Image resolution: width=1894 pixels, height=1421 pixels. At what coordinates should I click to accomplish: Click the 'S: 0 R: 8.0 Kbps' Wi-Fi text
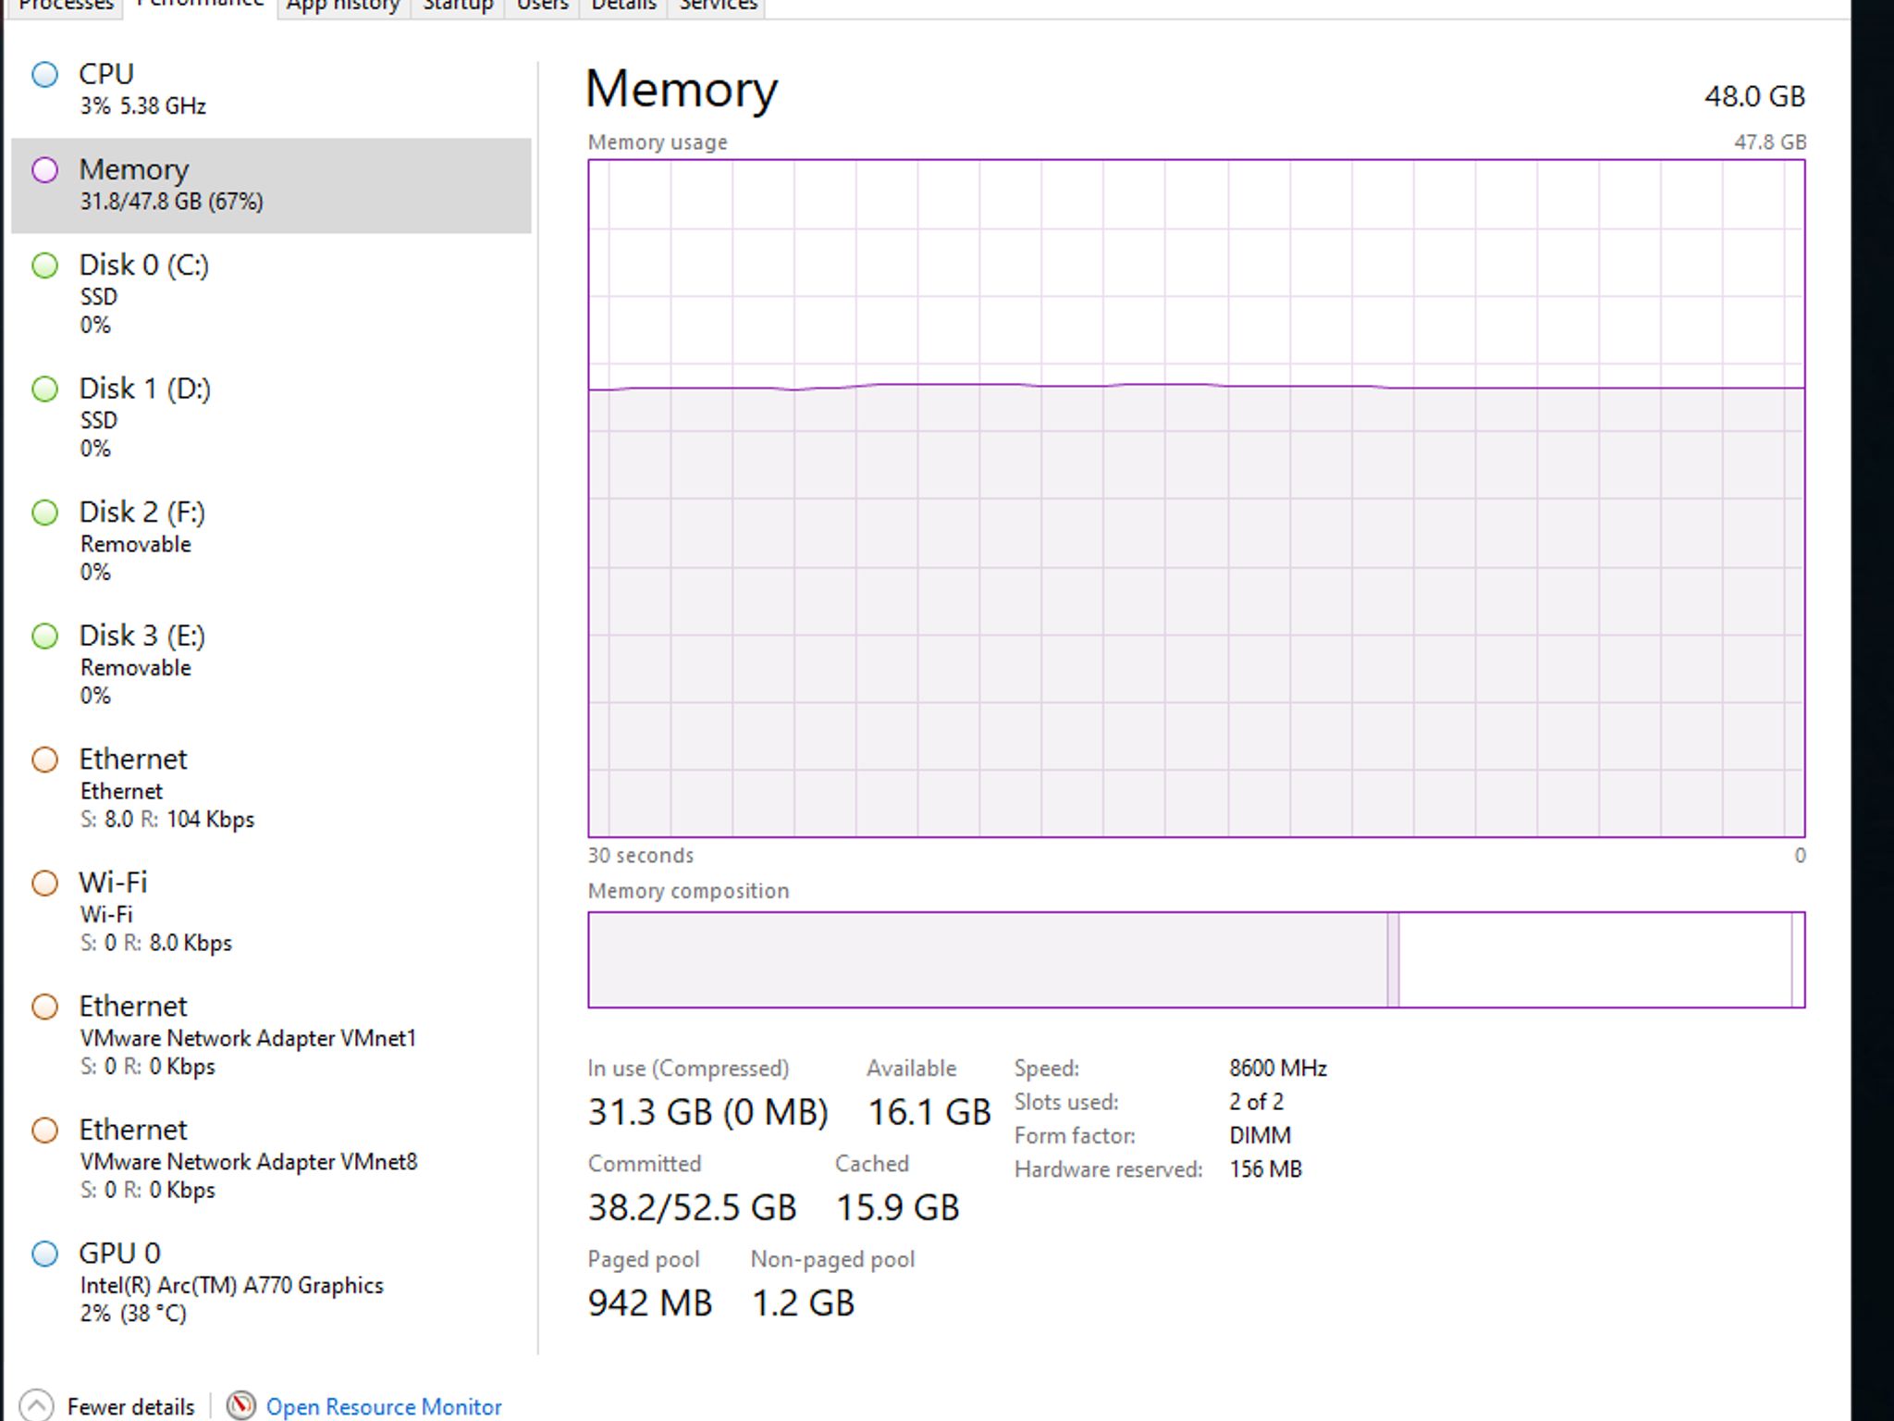pos(155,943)
